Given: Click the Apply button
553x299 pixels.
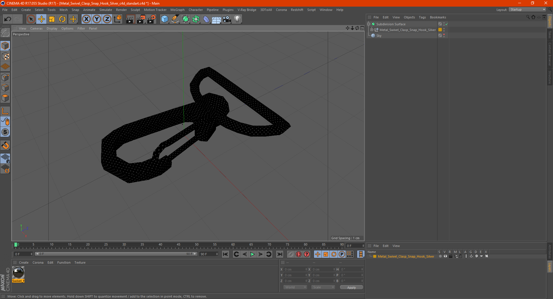Looking at the screenshot, I should point(351,287).
